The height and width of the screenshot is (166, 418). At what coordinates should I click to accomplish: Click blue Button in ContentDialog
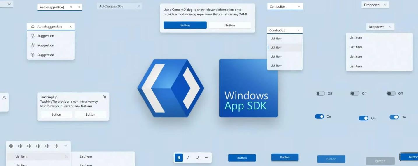(x=185, y=25)
